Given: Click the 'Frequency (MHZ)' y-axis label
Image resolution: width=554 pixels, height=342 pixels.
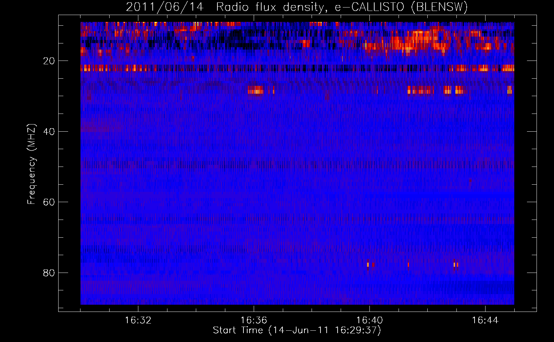Looking at the screenshot, I should click(x=32, y=164).
